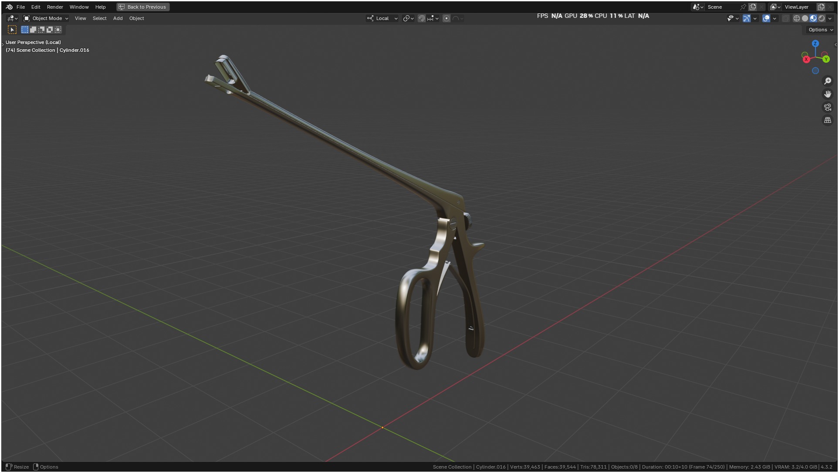Switch to Wireframe shading
The image size is (839, 473).
pyautogui.click(x=797, y=18)
